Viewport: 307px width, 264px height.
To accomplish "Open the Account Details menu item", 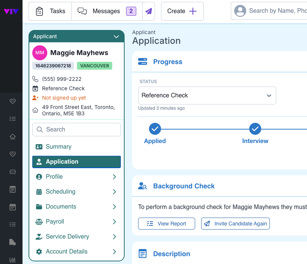I will [77, 252].
